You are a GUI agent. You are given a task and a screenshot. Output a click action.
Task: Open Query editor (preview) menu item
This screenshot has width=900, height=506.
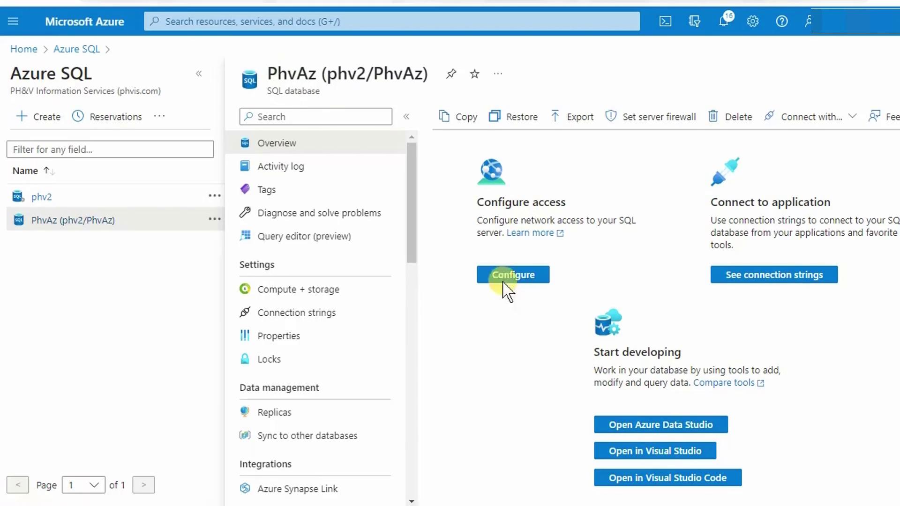304,236
